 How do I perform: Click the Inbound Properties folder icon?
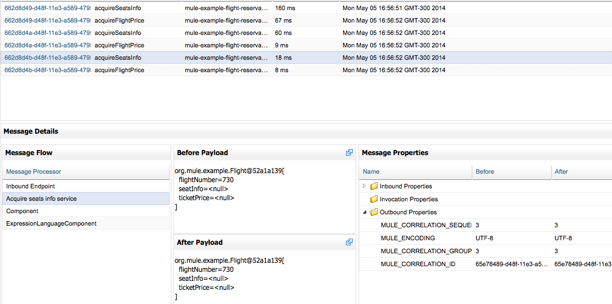pyautogui.click(x=374, y=186)
